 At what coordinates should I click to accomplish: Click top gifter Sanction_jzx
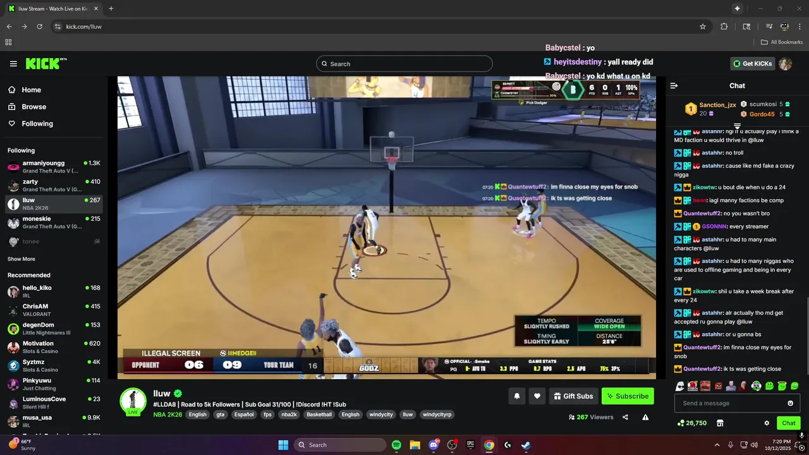pos(717,105)
